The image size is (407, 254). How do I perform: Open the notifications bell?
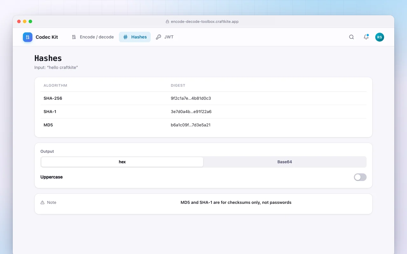366,37
